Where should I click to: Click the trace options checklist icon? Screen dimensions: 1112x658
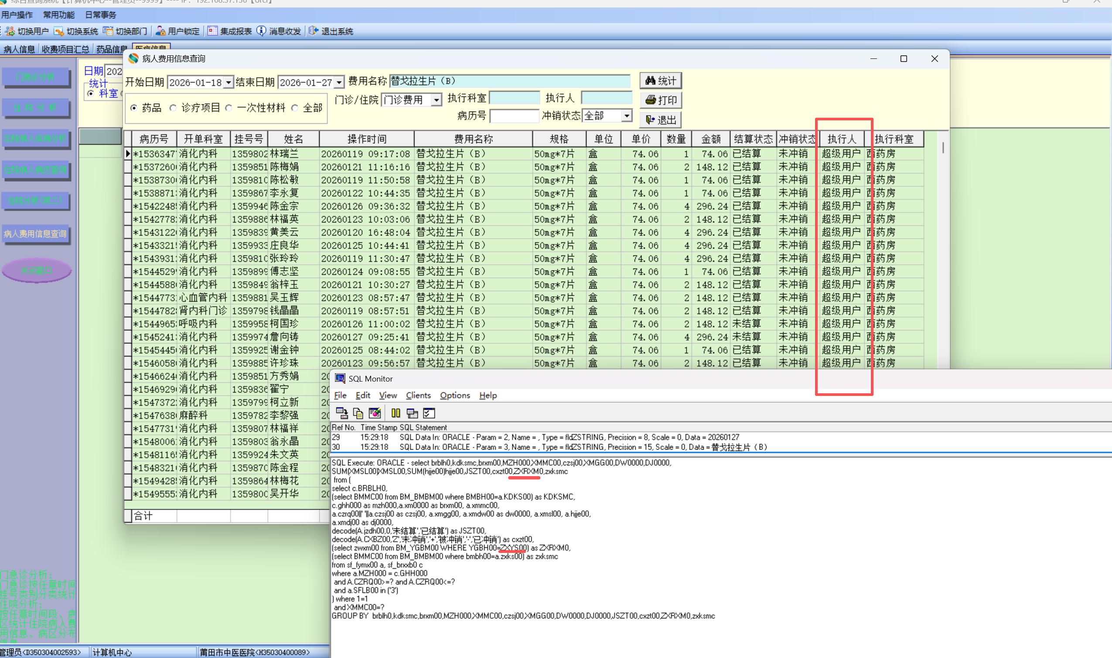[x=429, y=413]
